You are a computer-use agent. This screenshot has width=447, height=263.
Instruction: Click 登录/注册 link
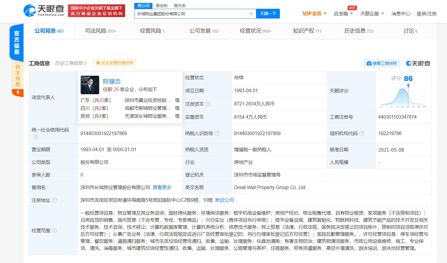(426, 14)
